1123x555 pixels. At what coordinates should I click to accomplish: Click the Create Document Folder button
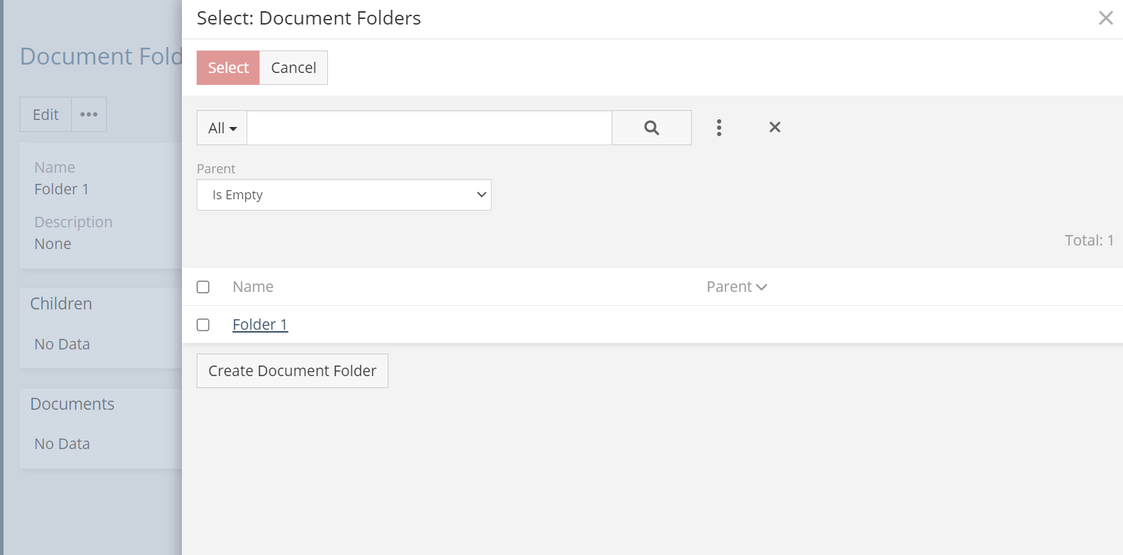coord(292,370)
